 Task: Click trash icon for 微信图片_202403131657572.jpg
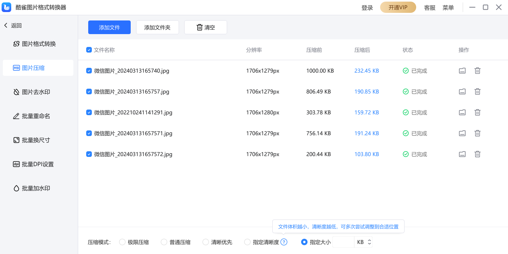pyautogui.click(x=477, y=154)
